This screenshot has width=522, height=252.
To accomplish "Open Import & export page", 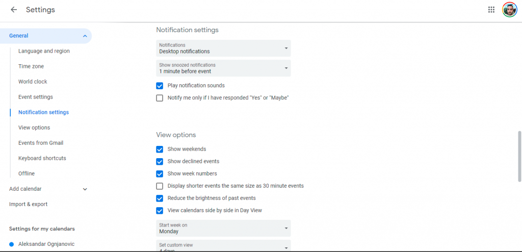I will pyautogui.click(x=29, y=205).
